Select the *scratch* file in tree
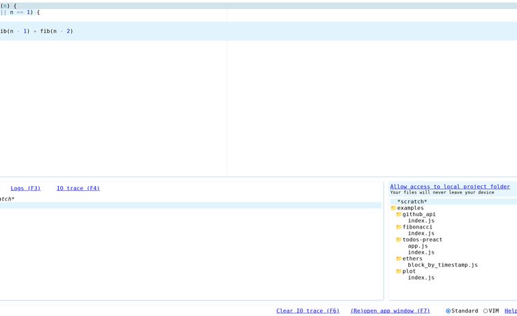Screen dimensions: 517x316 coord(412,202)
